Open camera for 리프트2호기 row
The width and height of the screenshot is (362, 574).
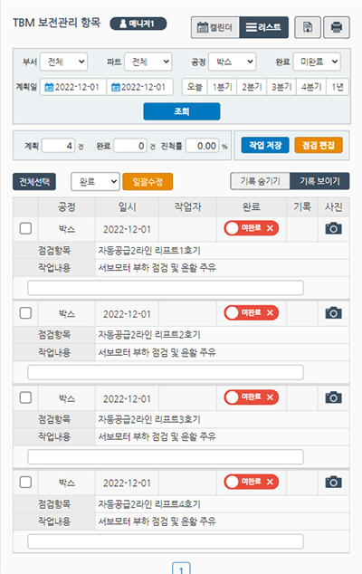333,313
